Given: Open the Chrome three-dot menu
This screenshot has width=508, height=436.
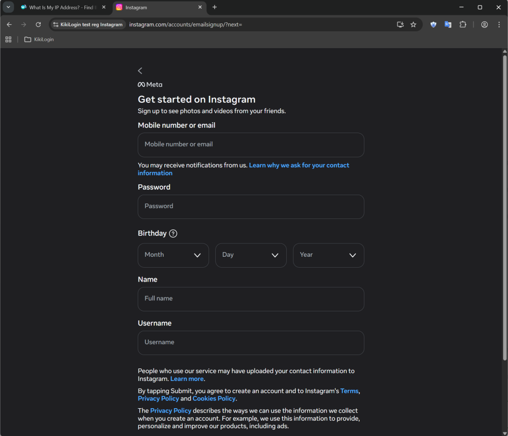Looking at the screenshot, I should (499, 25).
